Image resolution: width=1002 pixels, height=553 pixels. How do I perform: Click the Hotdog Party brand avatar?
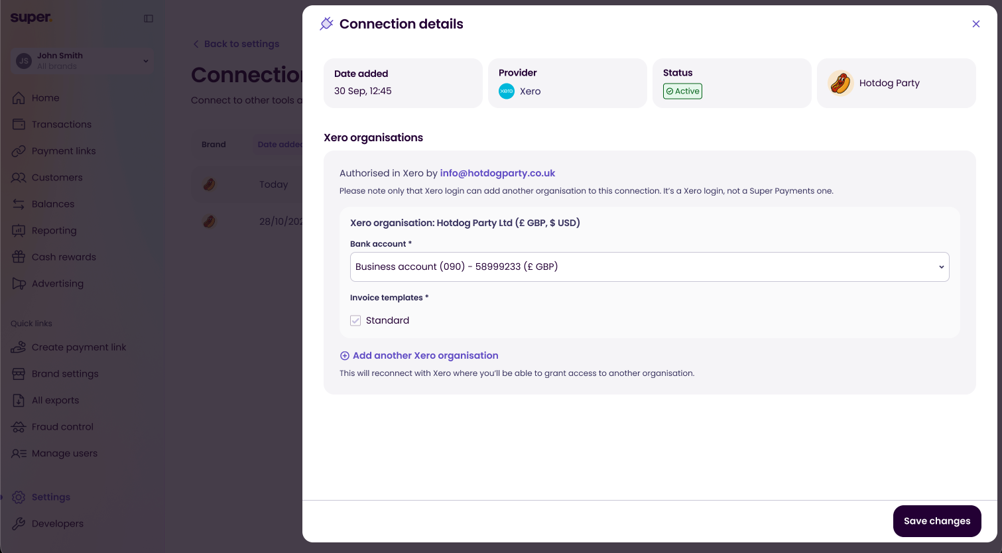(x=840, y=83)
